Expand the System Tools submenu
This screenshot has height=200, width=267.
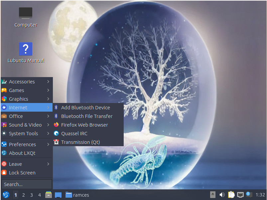[x=24, y=133]
